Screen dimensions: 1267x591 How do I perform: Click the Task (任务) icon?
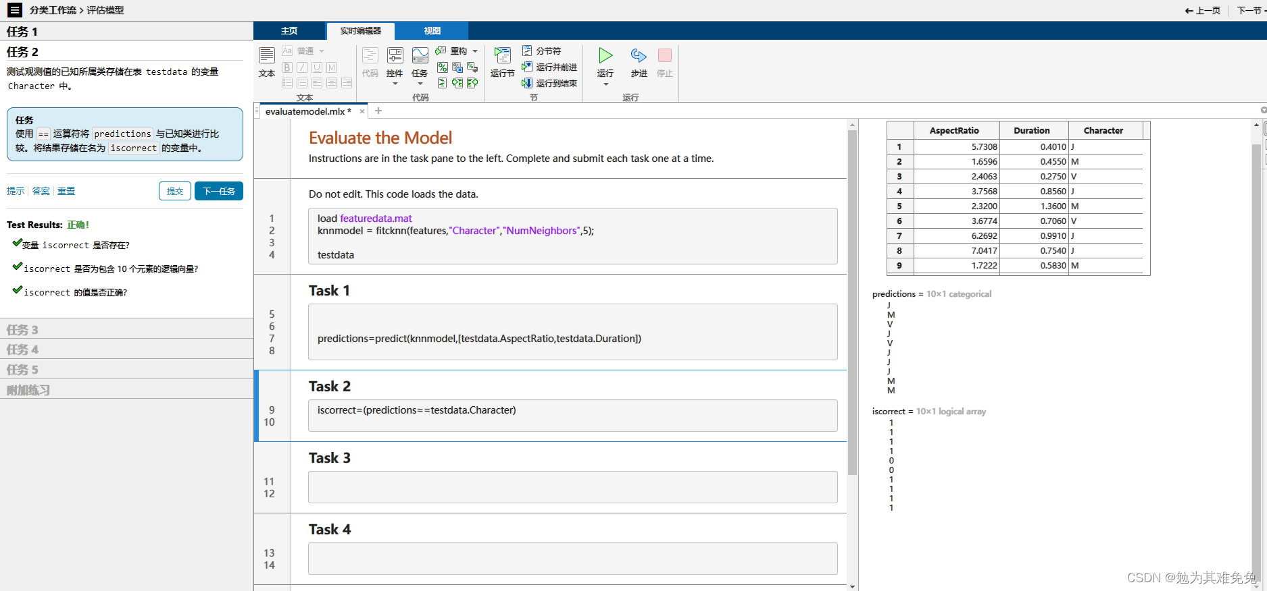tap(420, 56)
